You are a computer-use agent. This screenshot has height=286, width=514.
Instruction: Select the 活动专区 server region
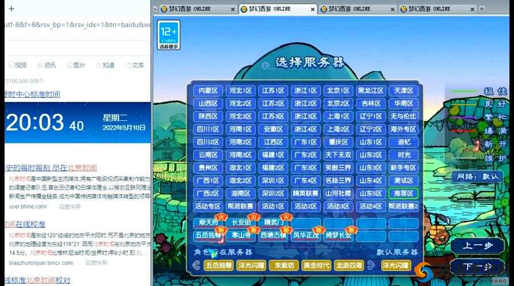coord(208,206)
